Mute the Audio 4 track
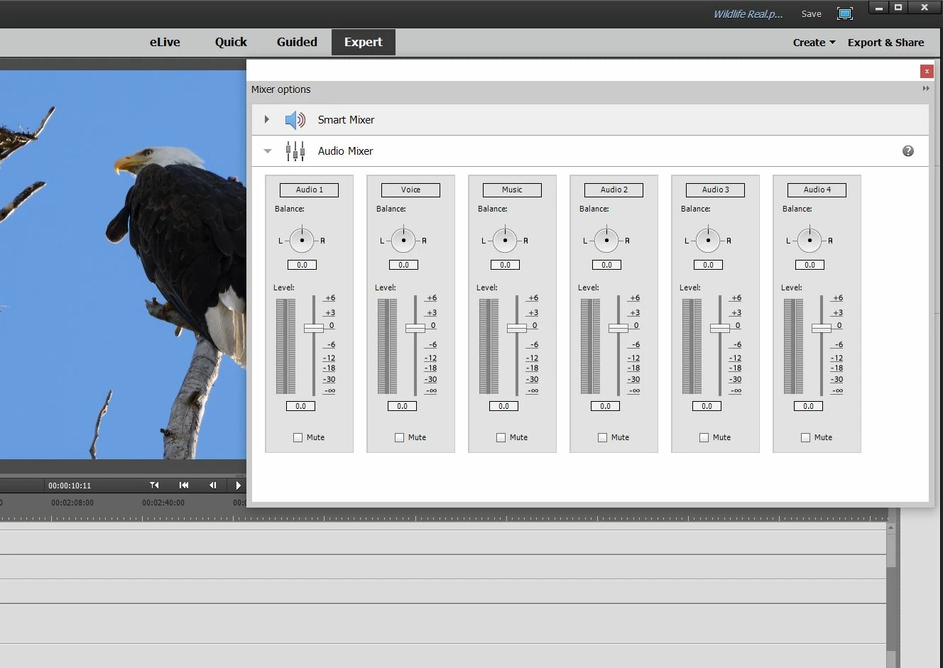Image resolution: width=943 pixels, height=668 pixels. click(x=806, y=437)
